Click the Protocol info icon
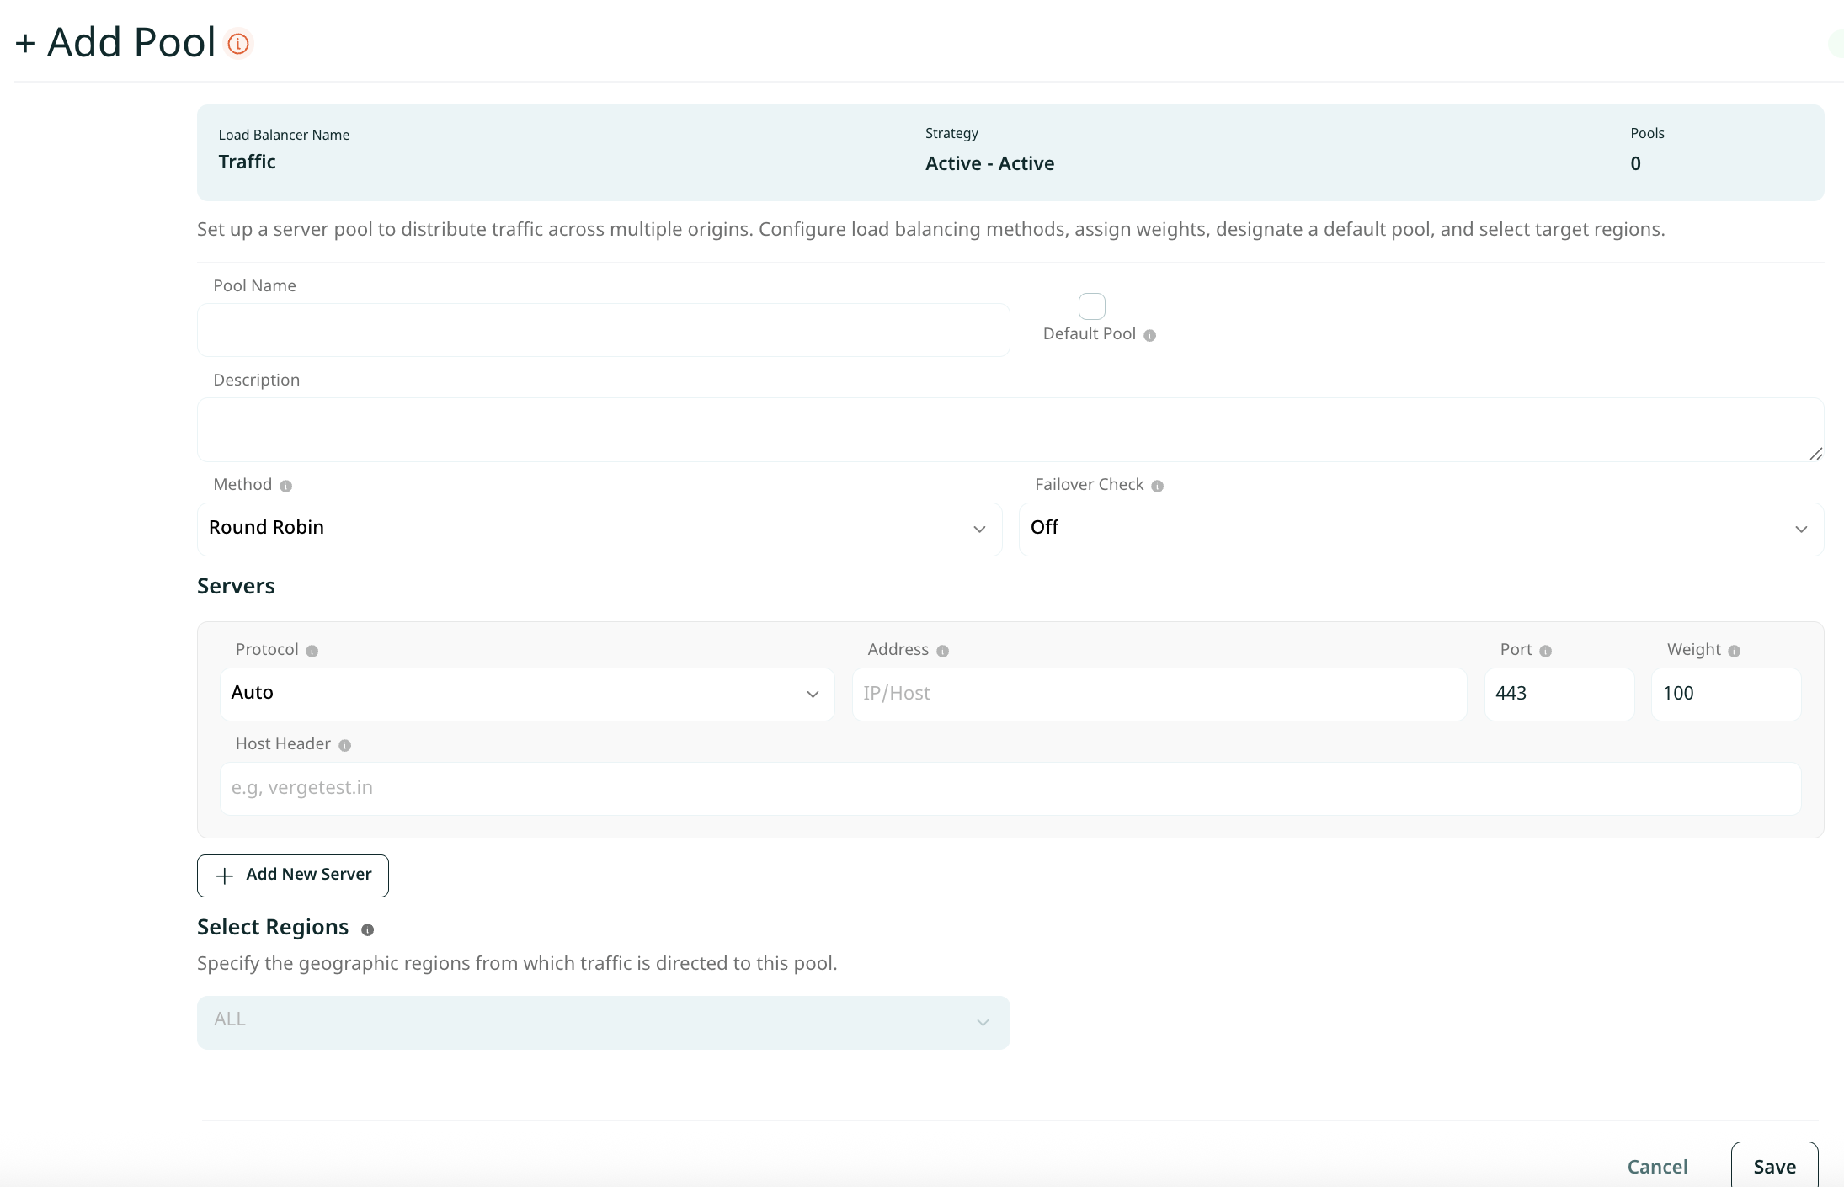 point(312,651)
